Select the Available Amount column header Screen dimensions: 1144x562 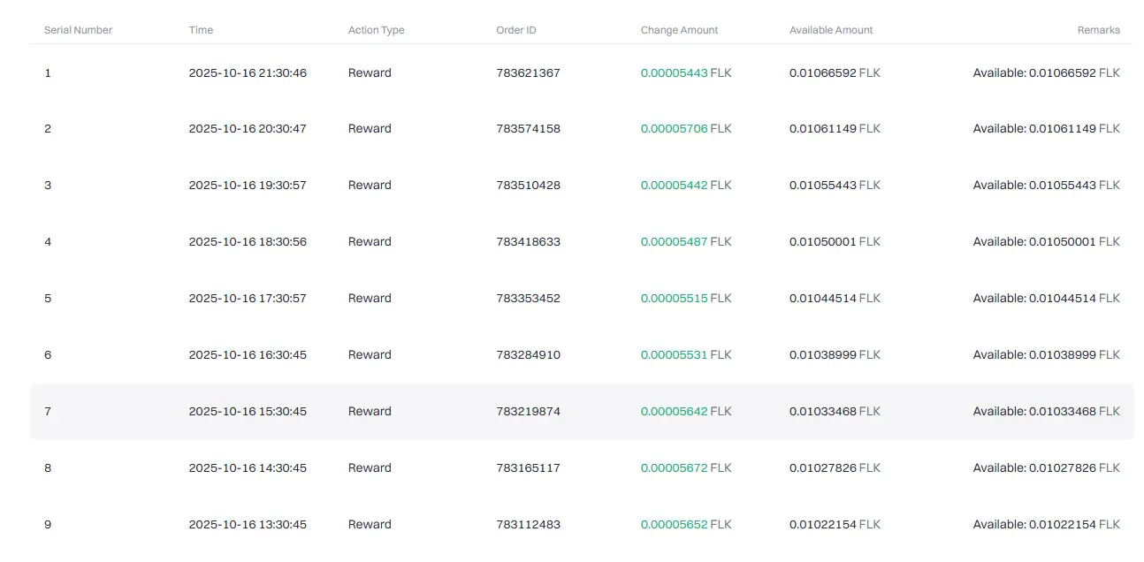(x=831, y=30)
